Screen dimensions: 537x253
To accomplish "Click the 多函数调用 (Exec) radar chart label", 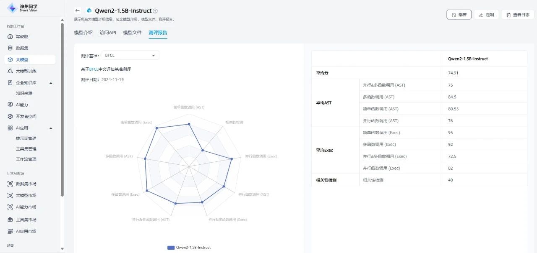I will pos(125,194).
